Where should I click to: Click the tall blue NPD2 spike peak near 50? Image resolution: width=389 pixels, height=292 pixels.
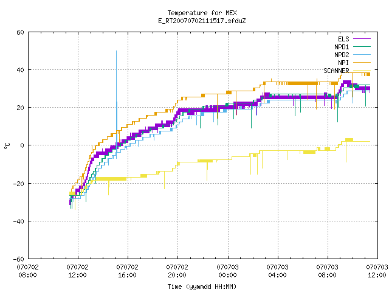pos(116,51)
